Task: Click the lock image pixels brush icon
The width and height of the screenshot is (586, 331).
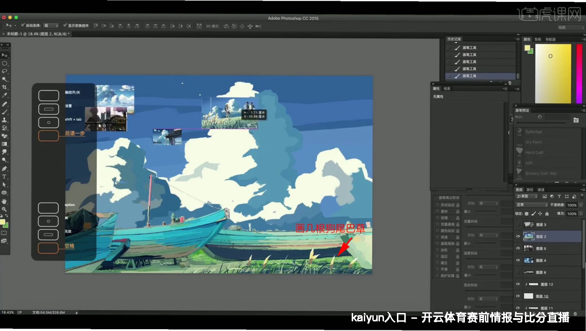Action: [533, 214]
